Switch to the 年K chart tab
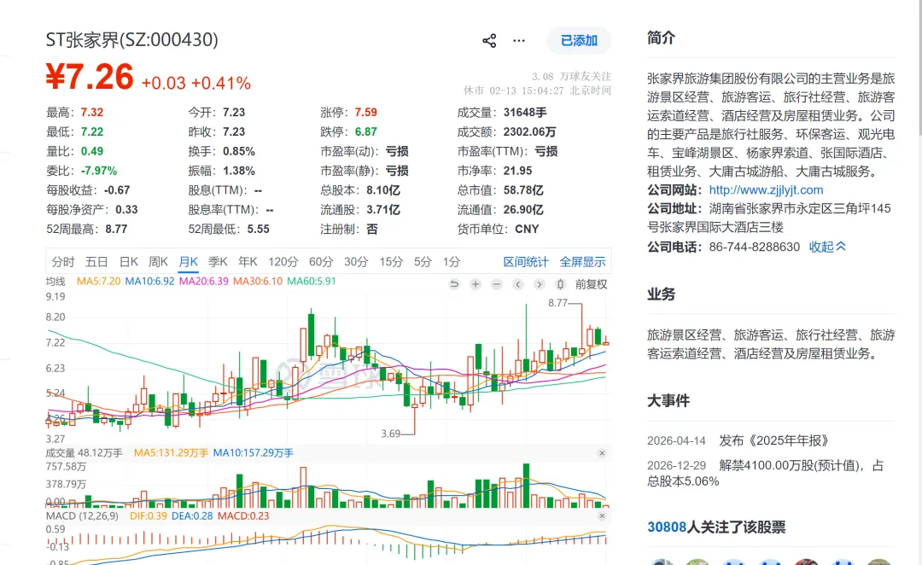The width and height of the screenshot is (922, 565). pos(248,262)
